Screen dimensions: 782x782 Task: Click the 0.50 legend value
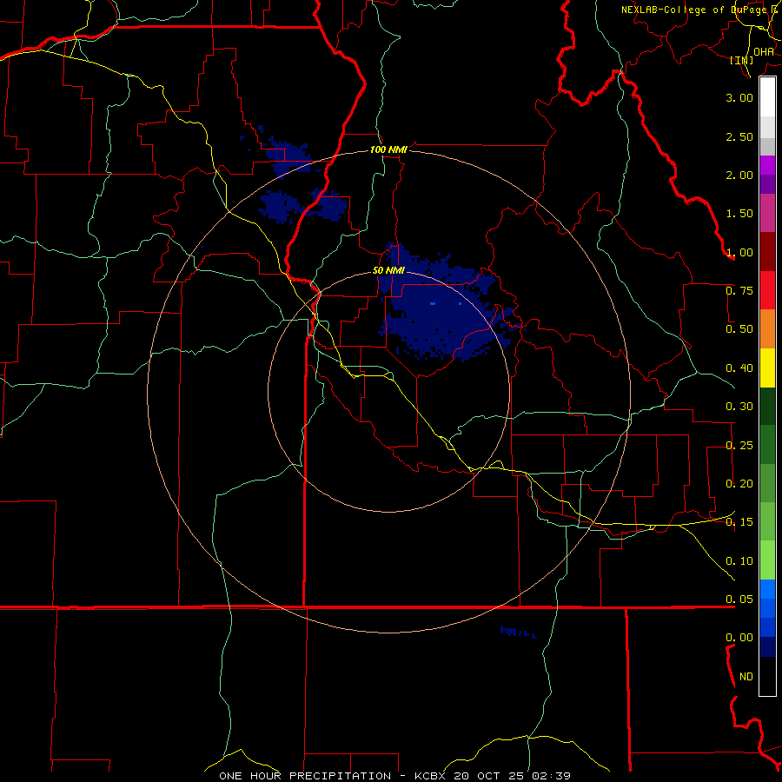coord(739,329)
